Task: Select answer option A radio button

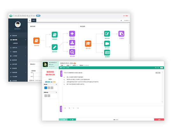Action: point(64,108)
